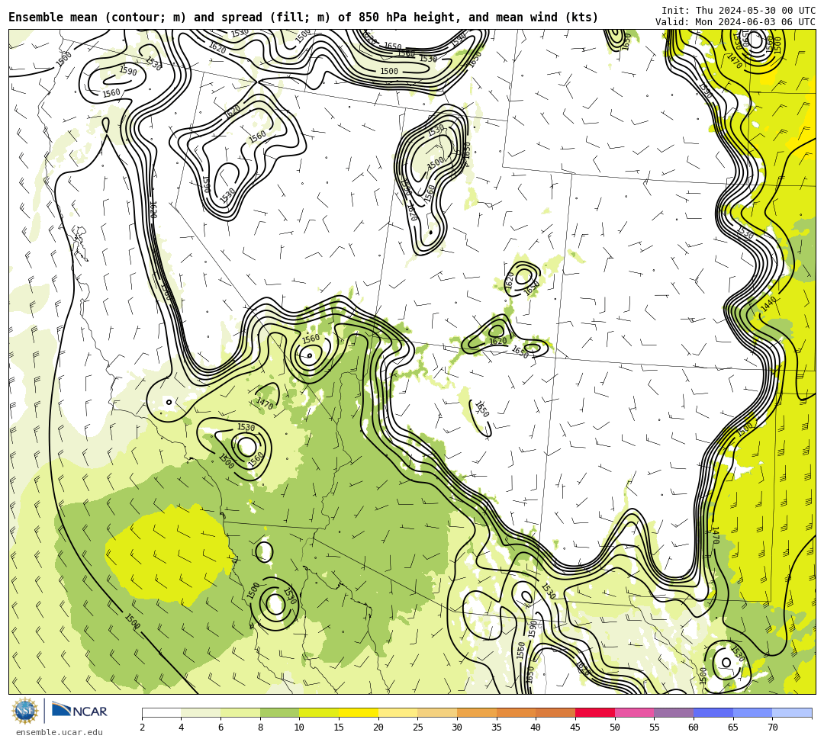Pick the pink 50–55 colorbar segment

(x=634, y=712)
